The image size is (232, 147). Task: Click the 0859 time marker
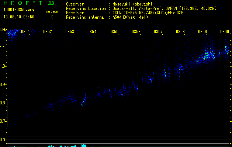click(x=202, y=32)
